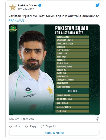Click the blue verified badge
Screen dimensions: 106x140
point(40,5)
